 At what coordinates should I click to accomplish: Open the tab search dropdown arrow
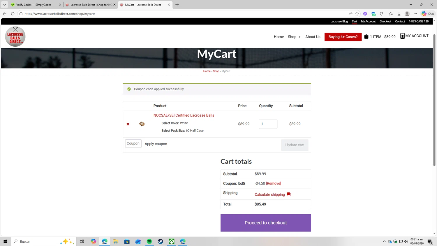click(x=4, y=5)
